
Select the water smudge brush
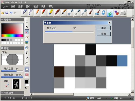click(x=97, y=13)
